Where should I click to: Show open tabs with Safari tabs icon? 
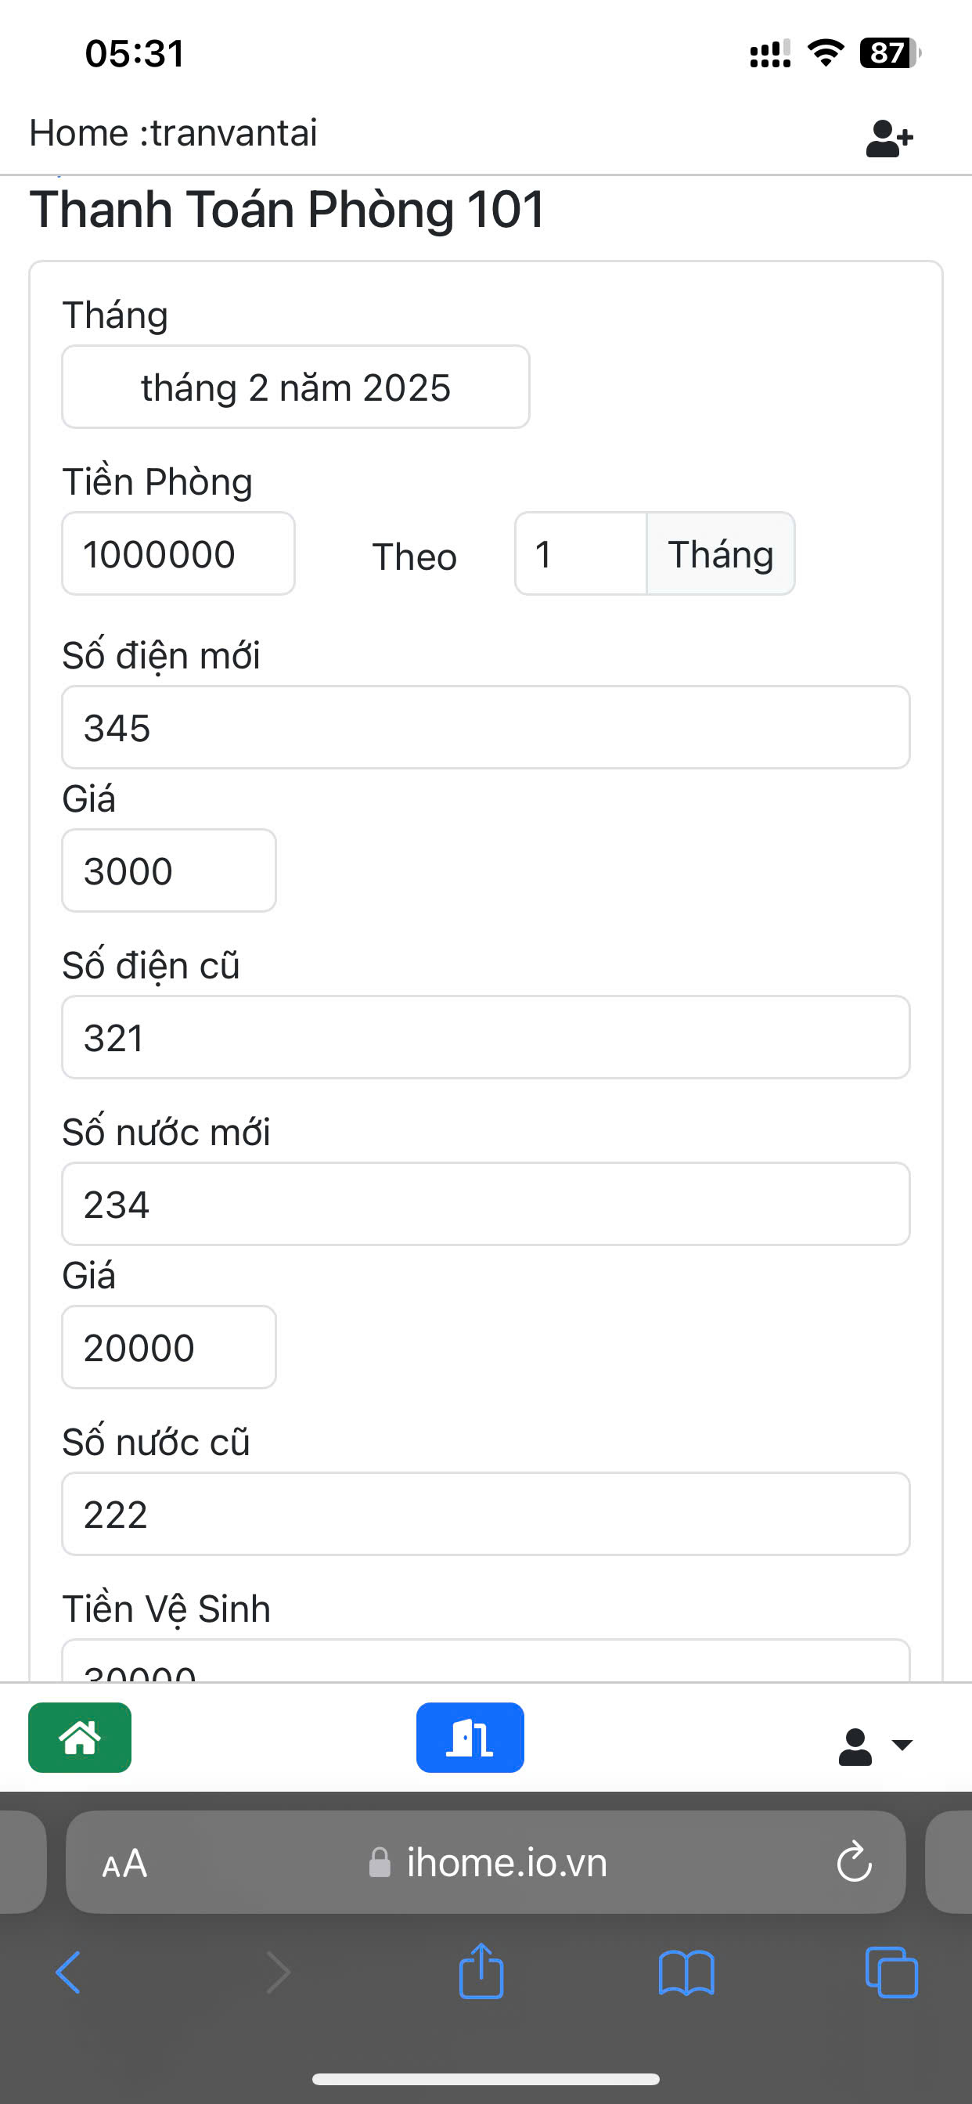click(x=891, y=1972)
